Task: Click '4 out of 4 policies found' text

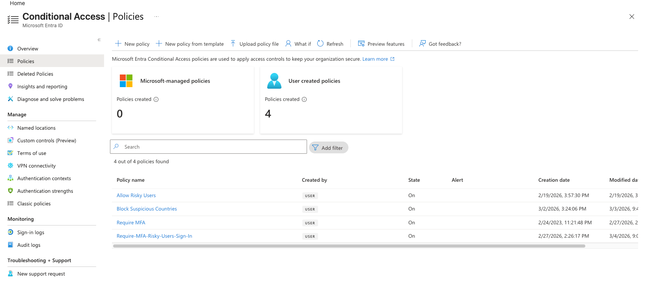Action: (141, 162)
